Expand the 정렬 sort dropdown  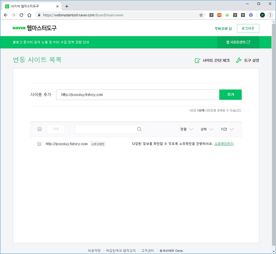coord(186,129)
